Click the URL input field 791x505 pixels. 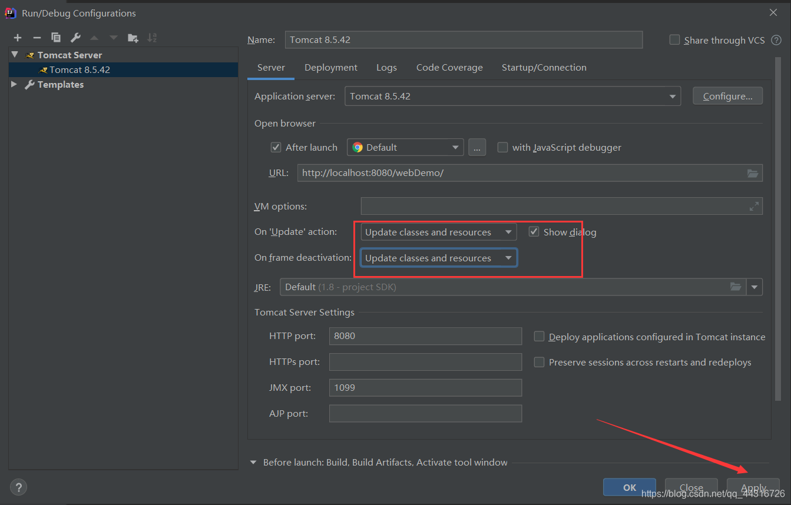tap(530, 173)
